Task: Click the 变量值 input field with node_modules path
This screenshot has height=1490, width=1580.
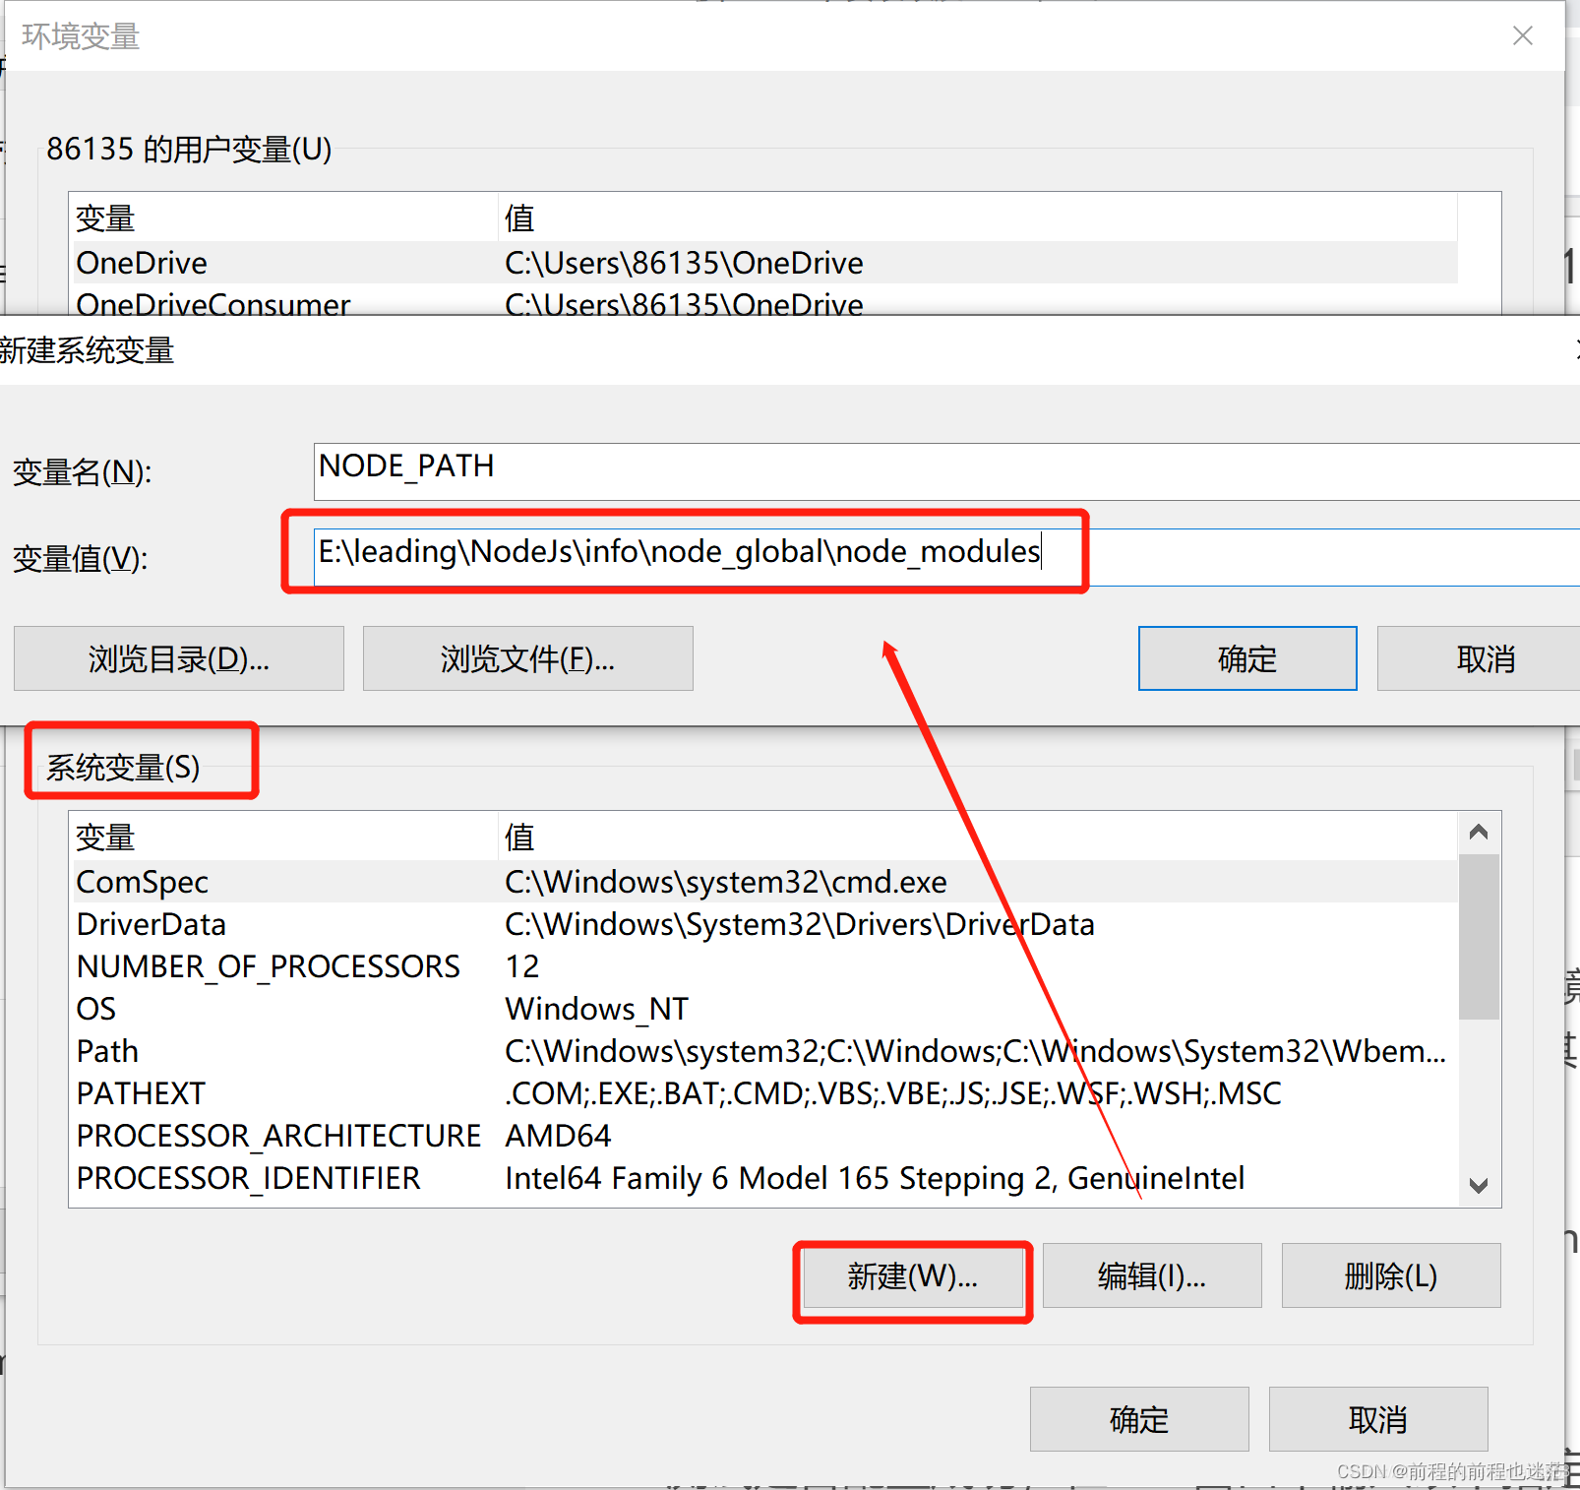Action: point(946,557)
